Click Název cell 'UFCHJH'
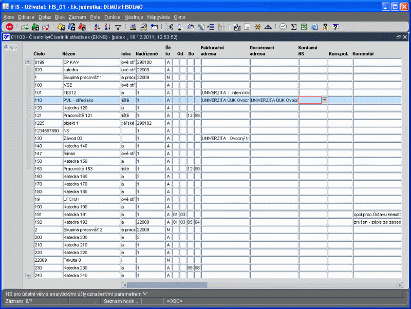 91,199
